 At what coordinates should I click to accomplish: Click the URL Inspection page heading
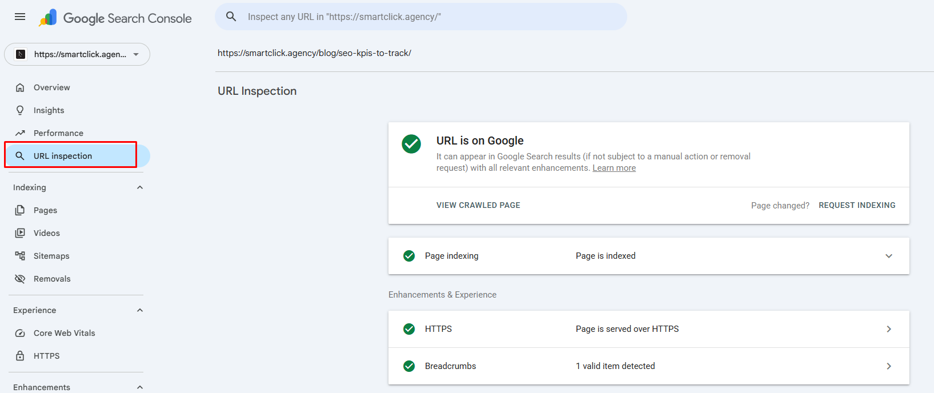pyautogui.click(x=257, y=91)
